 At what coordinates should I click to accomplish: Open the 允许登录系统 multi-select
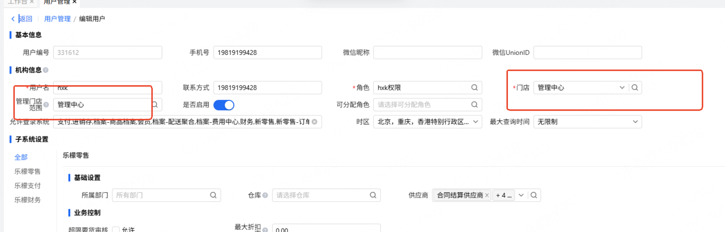point(187,121)
